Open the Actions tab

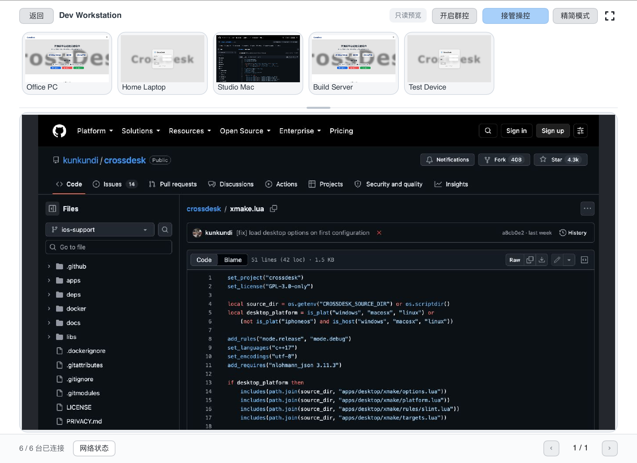[281, 184]
